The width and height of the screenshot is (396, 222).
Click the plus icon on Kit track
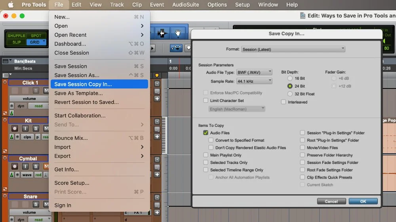[x=157, y=137]
